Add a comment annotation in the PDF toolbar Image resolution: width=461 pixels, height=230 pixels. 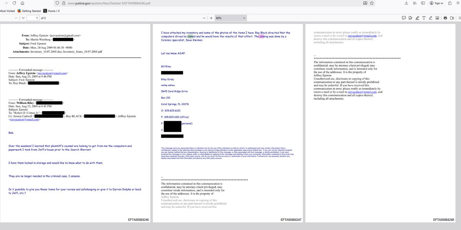pos(404,18)
